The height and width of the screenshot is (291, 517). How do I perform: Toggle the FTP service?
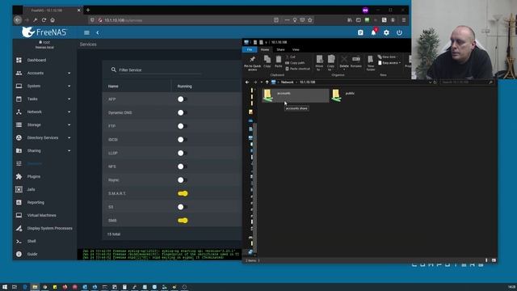pos(183,126)
